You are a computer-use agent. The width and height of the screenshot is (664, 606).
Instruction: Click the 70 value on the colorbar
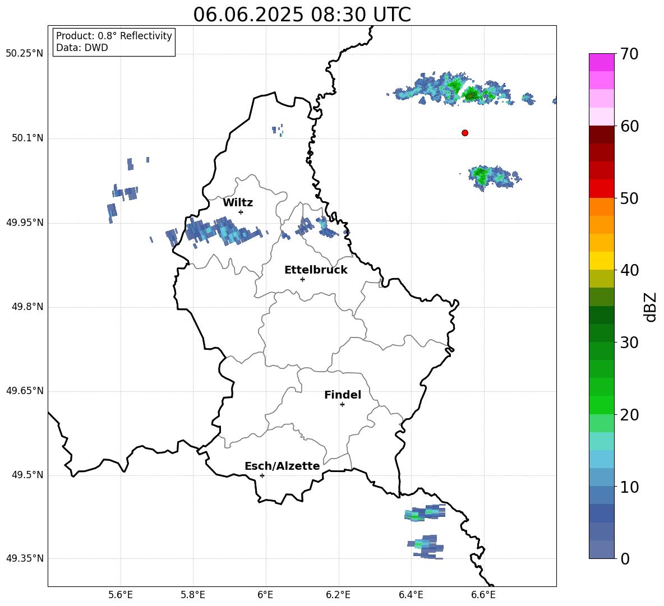pos(629,54)
